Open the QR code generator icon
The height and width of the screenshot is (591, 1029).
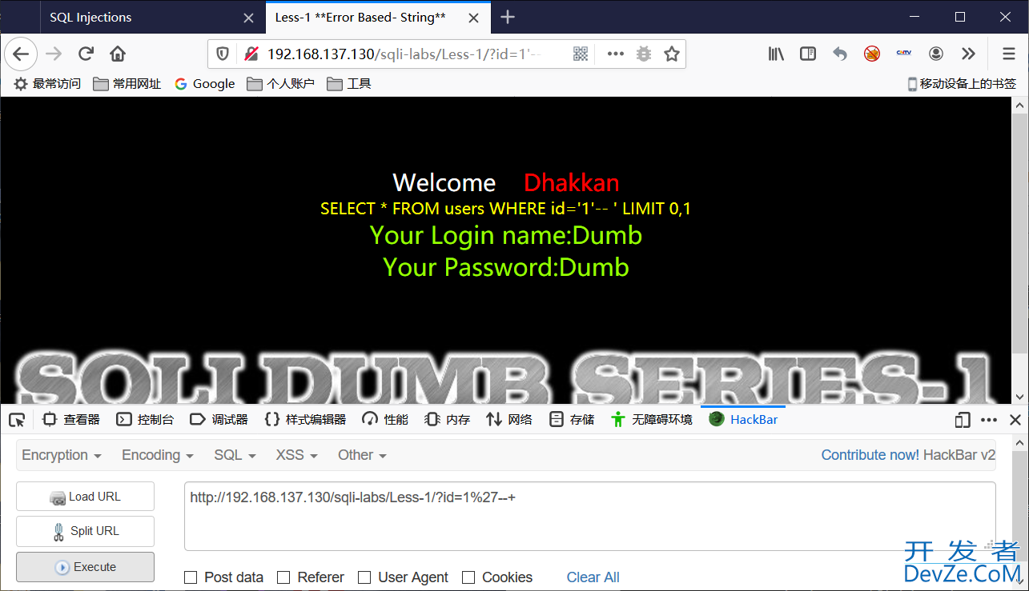[x=581, y=54]
